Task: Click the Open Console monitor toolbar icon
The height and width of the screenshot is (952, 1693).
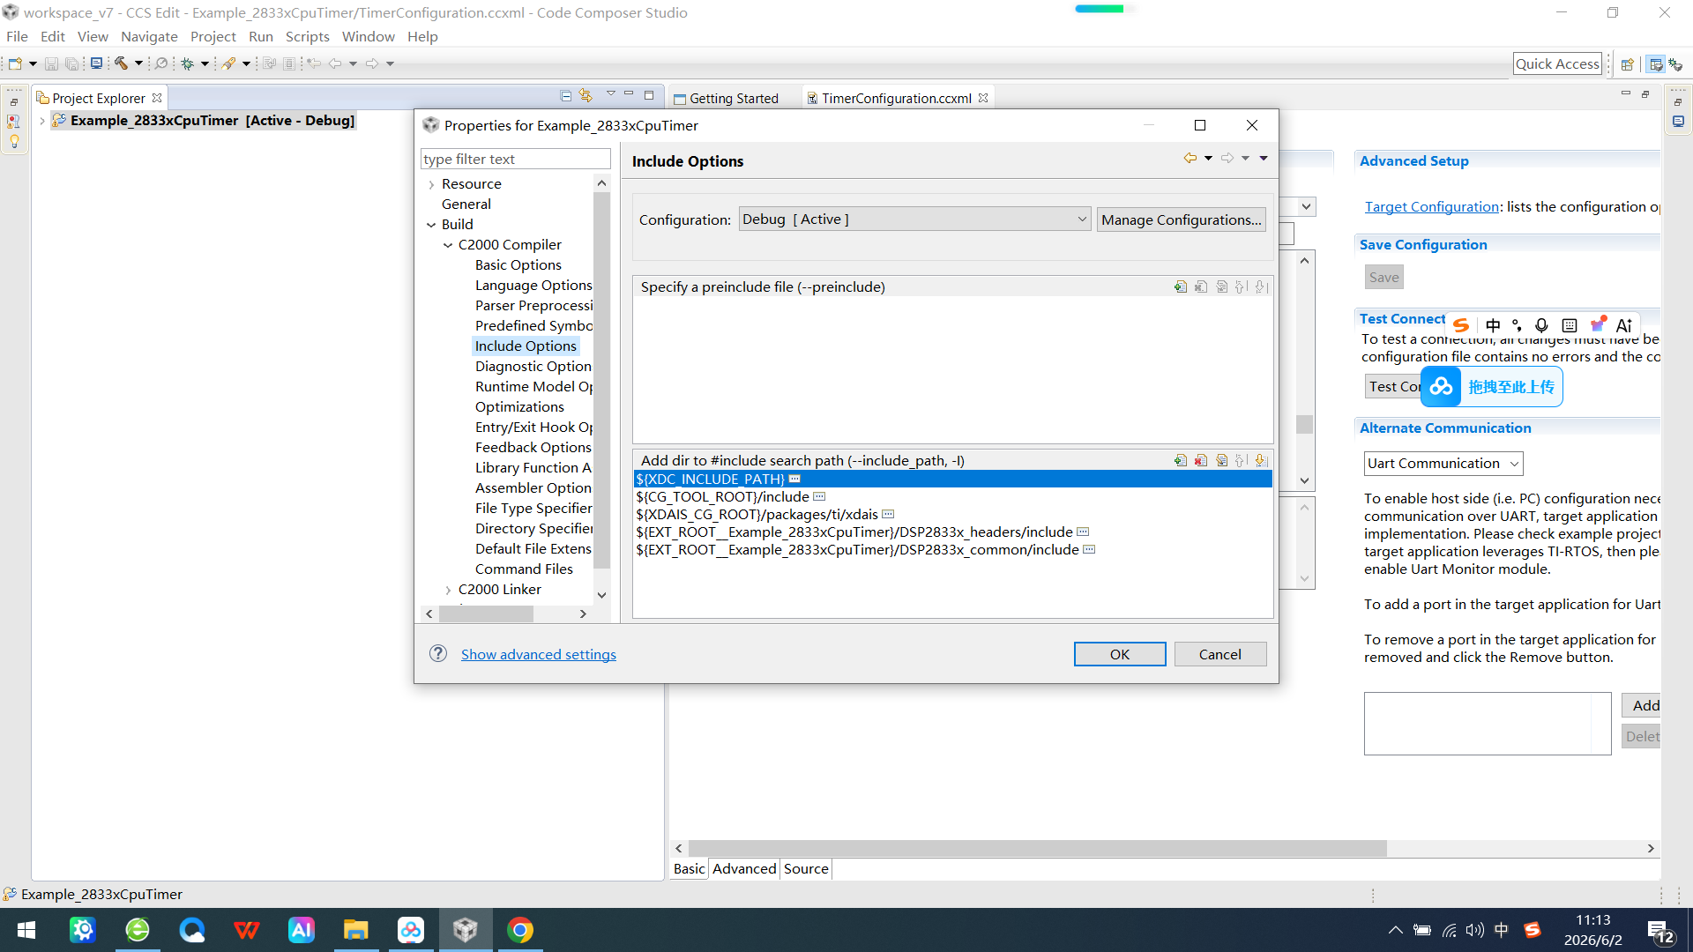Action: point(97,63)
